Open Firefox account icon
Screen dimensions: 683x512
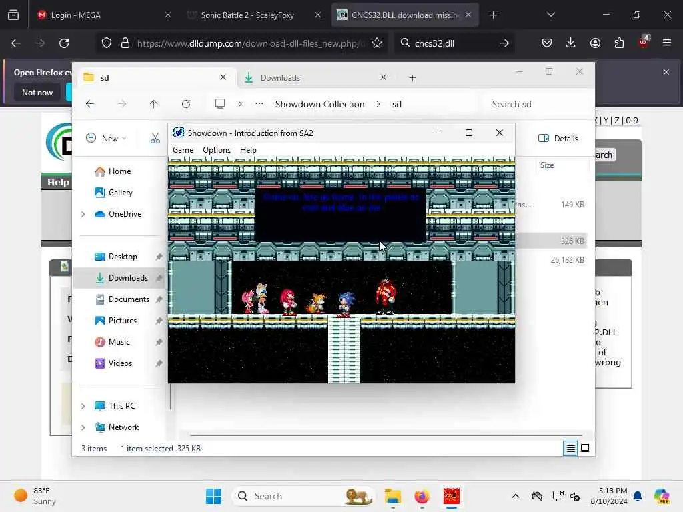click(595, 43)
